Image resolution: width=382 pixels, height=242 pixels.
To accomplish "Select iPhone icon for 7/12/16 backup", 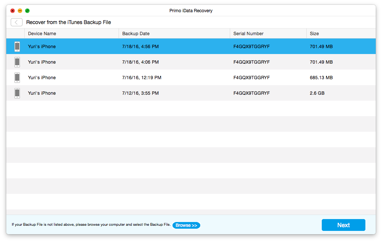I will click(x=17, y=93).
